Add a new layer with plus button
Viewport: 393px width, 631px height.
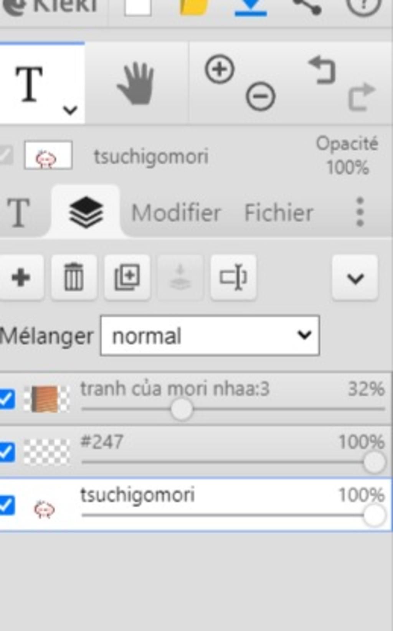(x=21, y=277)
